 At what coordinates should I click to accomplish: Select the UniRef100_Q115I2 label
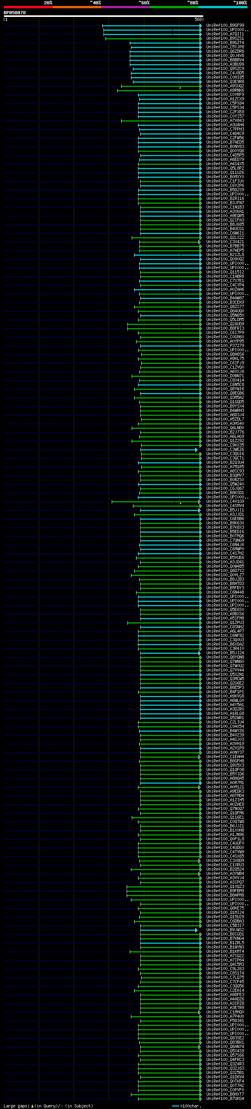point(225,272)
